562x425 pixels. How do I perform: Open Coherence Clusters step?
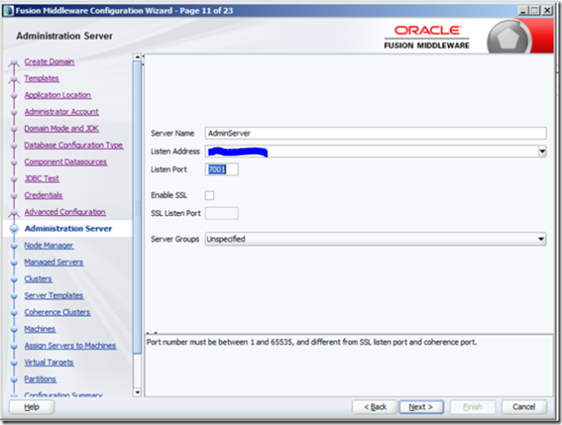click(x=57, y=313)
